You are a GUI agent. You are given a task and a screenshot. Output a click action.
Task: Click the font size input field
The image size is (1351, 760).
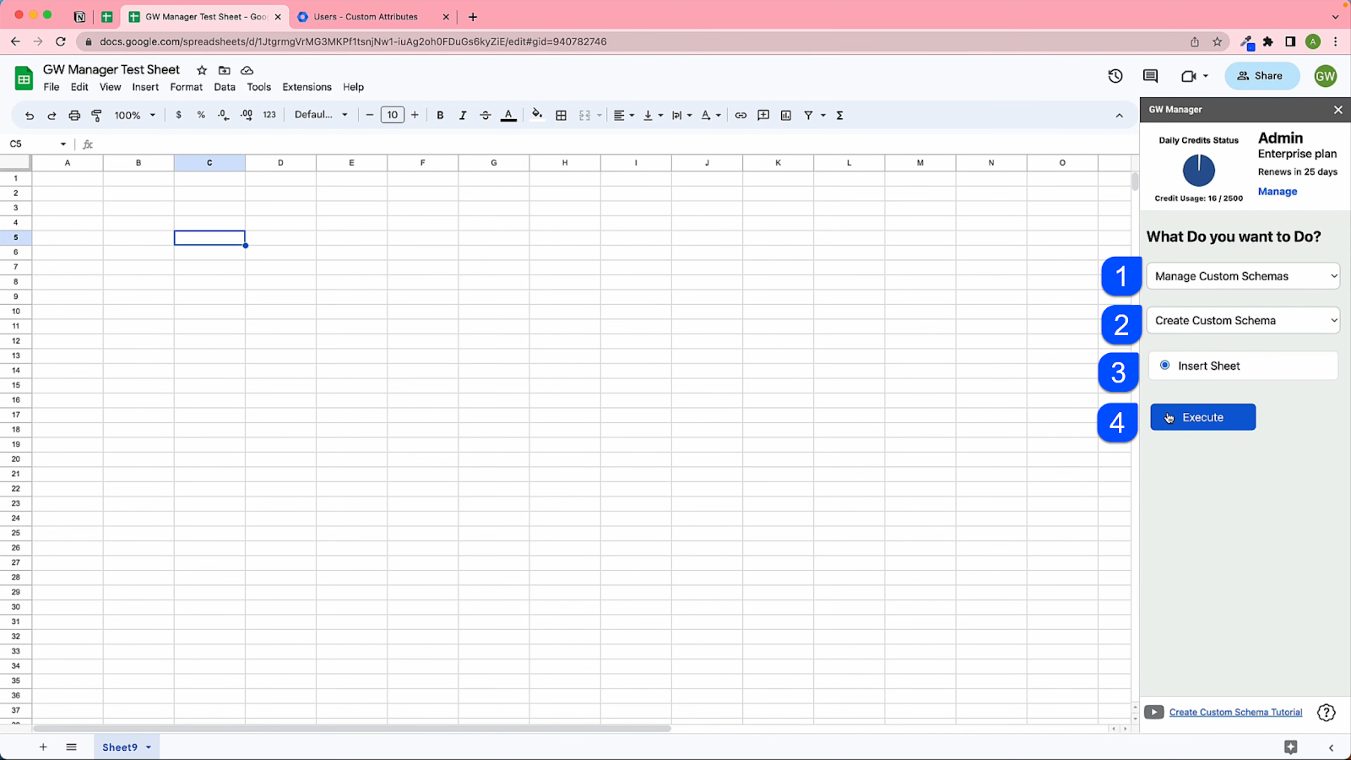point(392,115)
